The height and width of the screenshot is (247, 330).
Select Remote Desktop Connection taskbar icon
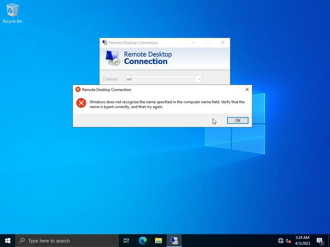point(174,241)
